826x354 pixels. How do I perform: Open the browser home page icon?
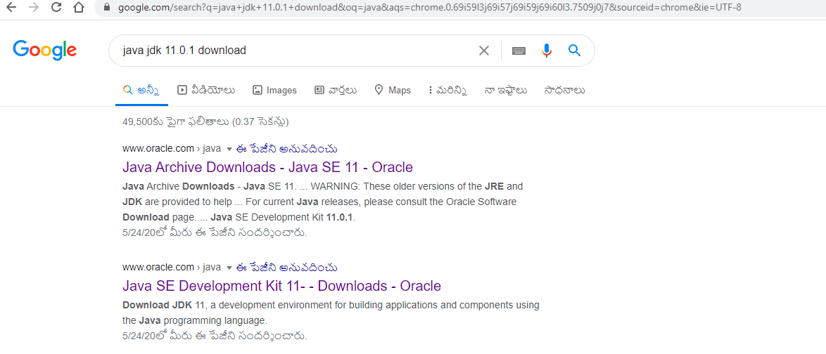tap(79, 7)
